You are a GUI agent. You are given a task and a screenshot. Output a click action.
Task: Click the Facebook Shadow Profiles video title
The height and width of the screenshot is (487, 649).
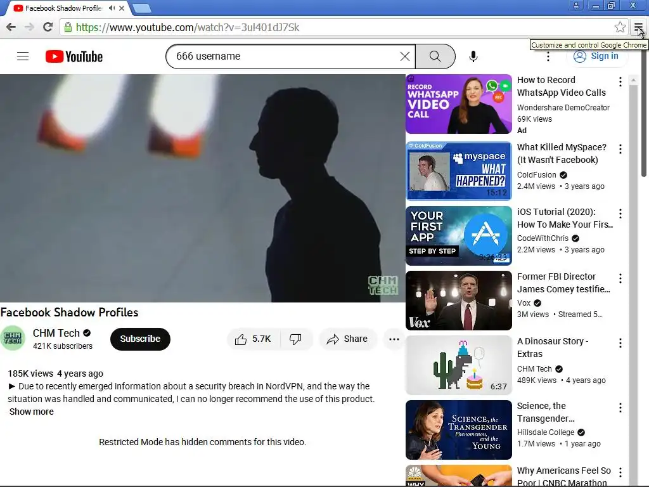click(x=69, y=312)
